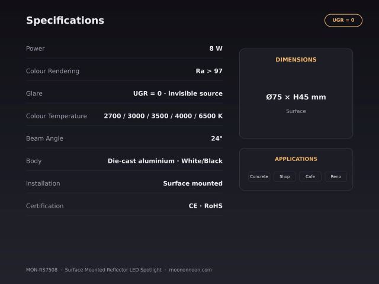Select the 24° beam angle value
This screenshot has height=284, width=379.
click(217, 138)
